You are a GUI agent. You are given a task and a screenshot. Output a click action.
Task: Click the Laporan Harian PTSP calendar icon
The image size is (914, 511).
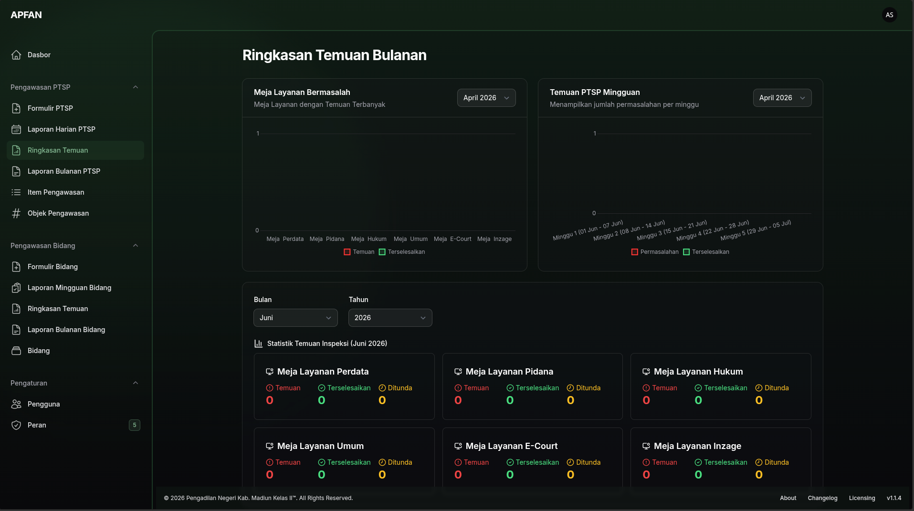coord(16,129)
